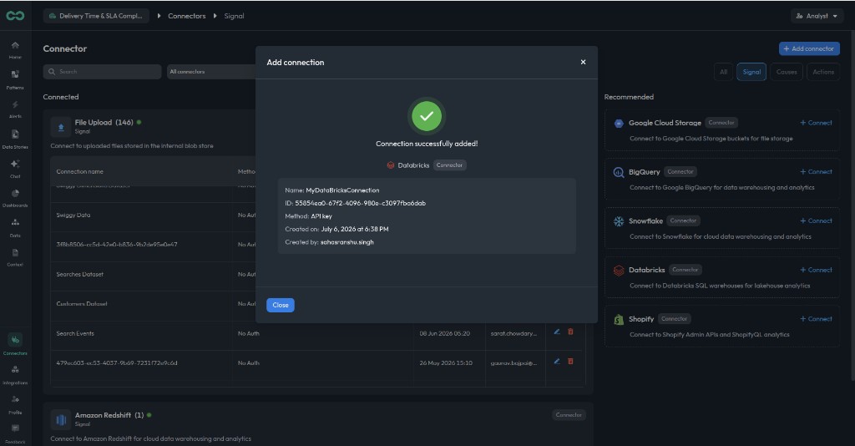This screenshot has height=446, width=855.
Task: Click the File Upload (146) heading
Action: tap(104, 123)
